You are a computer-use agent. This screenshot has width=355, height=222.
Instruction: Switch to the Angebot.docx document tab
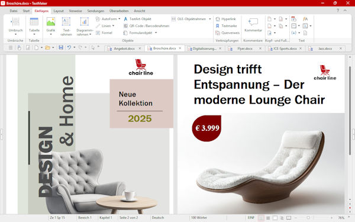click(124, 49)
